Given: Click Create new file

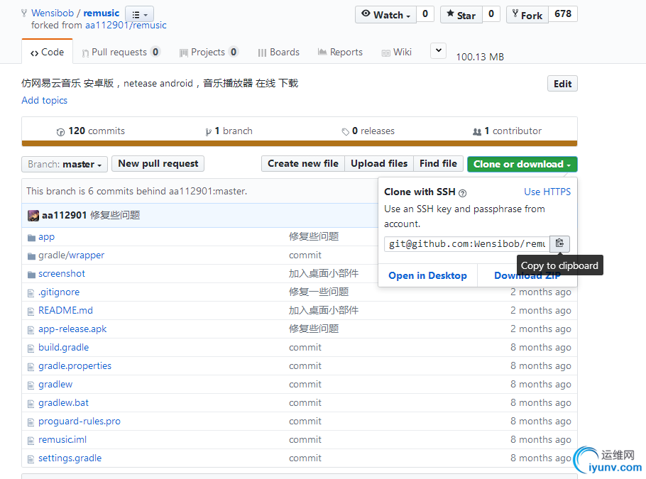Looking at the screenshot, I should tap(303, 163).
